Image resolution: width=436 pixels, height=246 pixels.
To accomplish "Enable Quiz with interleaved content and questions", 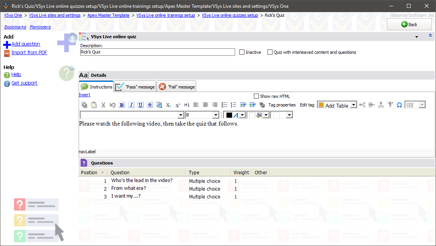I will click(x=270, y=52).
